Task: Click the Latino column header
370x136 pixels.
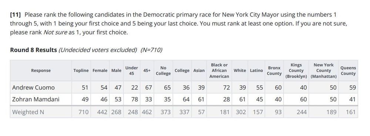Action: click(256, 71)
